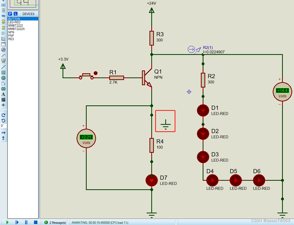The height and width of the screenshot is (225, 294).
Task: Select the Active Popup mode tool
Action: point(3,44)
